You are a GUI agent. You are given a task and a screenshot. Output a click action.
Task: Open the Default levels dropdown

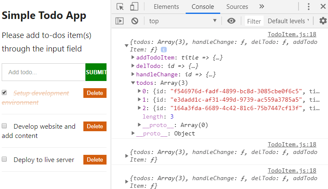point(288,21)
